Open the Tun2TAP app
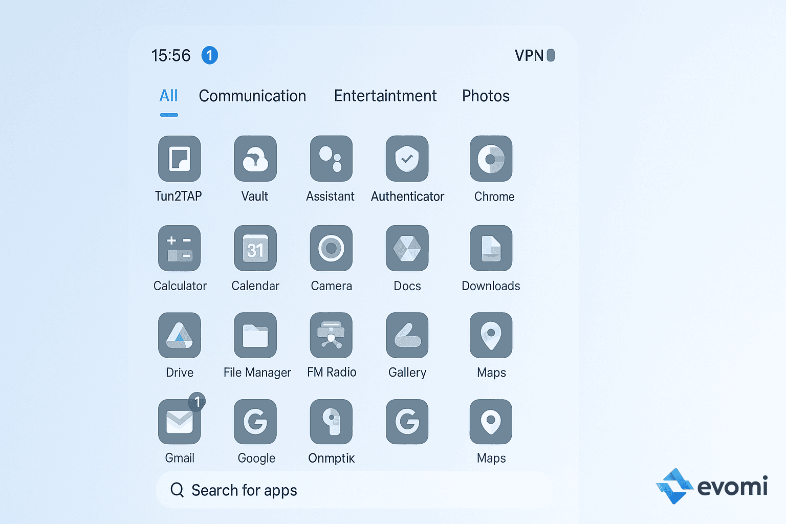Image resolution: width=786 pixels, height=524 pixels. 179,159
